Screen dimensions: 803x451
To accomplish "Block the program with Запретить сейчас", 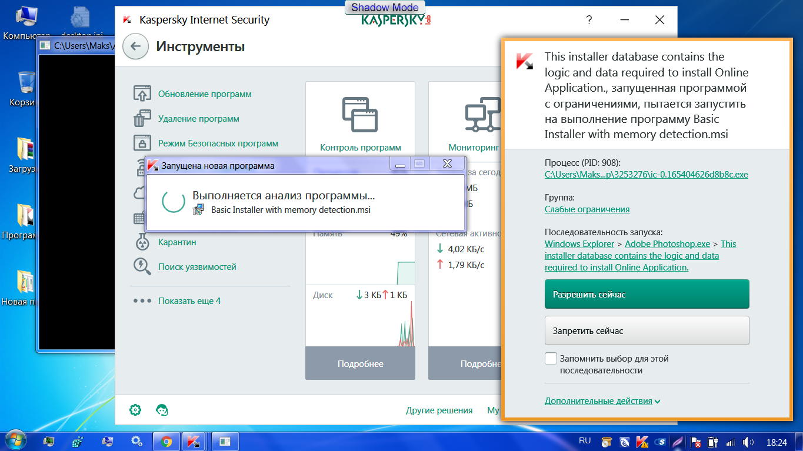I will click(x=647, y=330).
